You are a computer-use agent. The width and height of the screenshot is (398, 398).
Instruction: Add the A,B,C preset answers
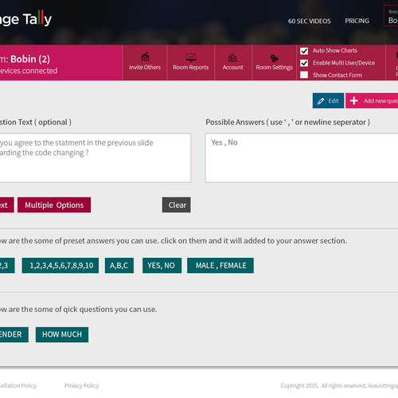tap(119, 265)
